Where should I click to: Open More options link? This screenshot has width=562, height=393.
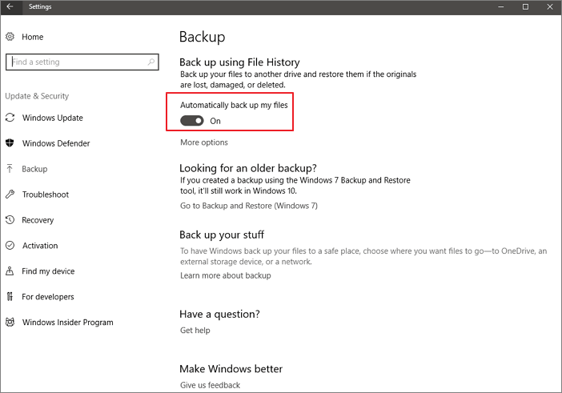(x=204, y=142)
